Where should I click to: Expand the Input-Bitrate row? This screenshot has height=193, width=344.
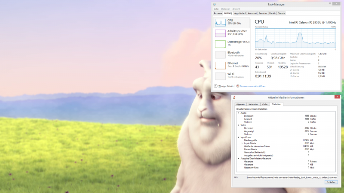pyautogui.click(x=242, y=143)
